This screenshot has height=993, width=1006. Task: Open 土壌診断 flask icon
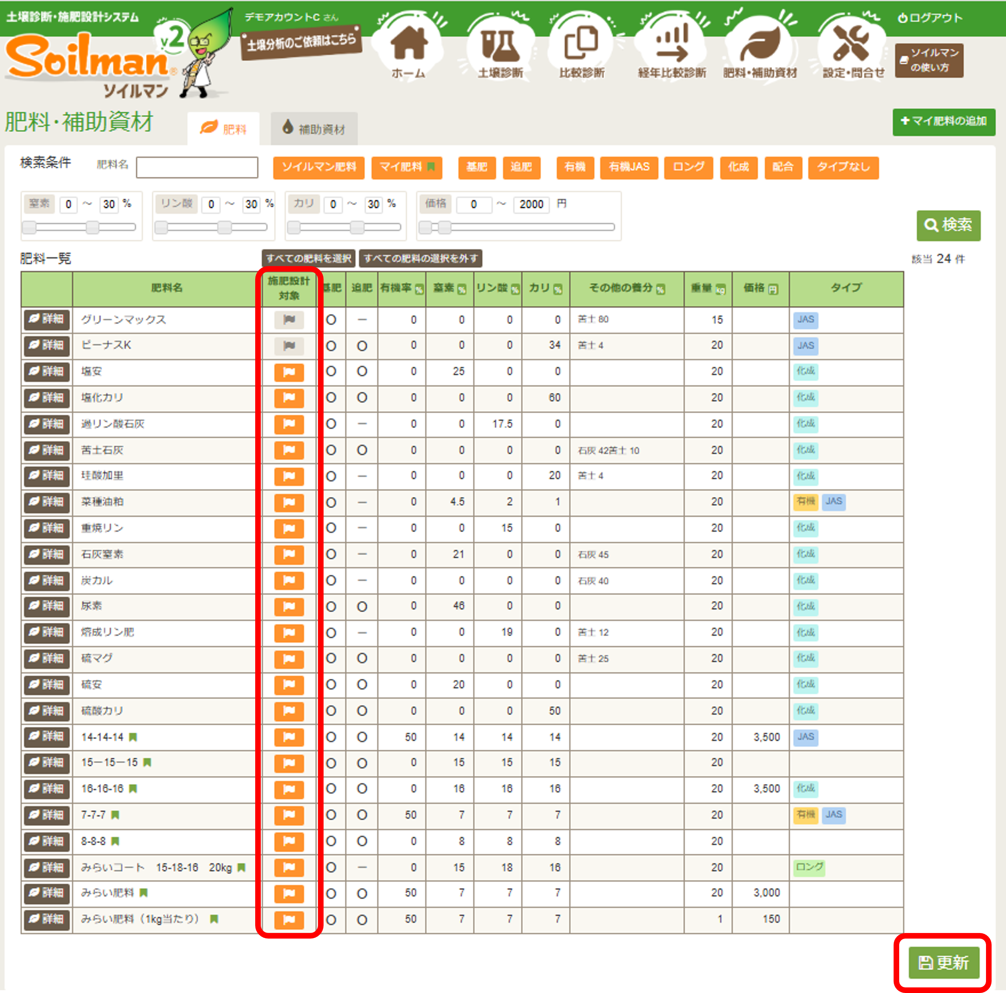point(500,45)
